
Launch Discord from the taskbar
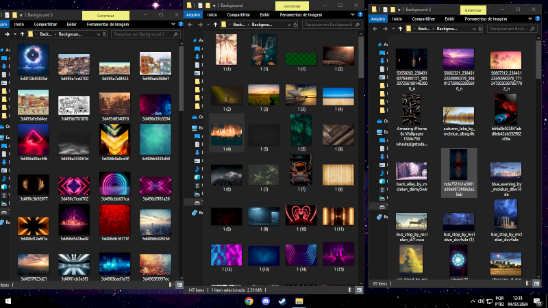click(265, 300)
